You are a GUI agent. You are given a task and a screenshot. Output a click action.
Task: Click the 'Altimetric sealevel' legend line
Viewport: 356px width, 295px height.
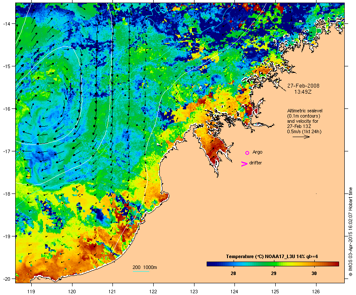[305, 111]
